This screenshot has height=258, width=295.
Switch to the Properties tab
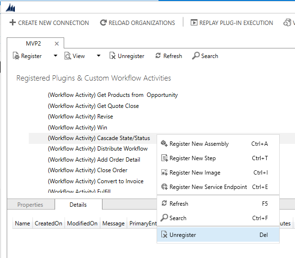click(x=31, y=204)
